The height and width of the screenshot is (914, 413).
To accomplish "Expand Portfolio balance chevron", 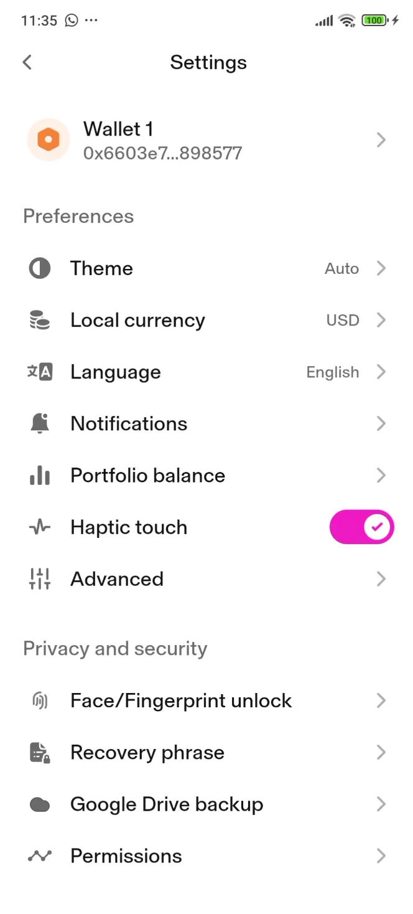I will (x=381, y=476).
